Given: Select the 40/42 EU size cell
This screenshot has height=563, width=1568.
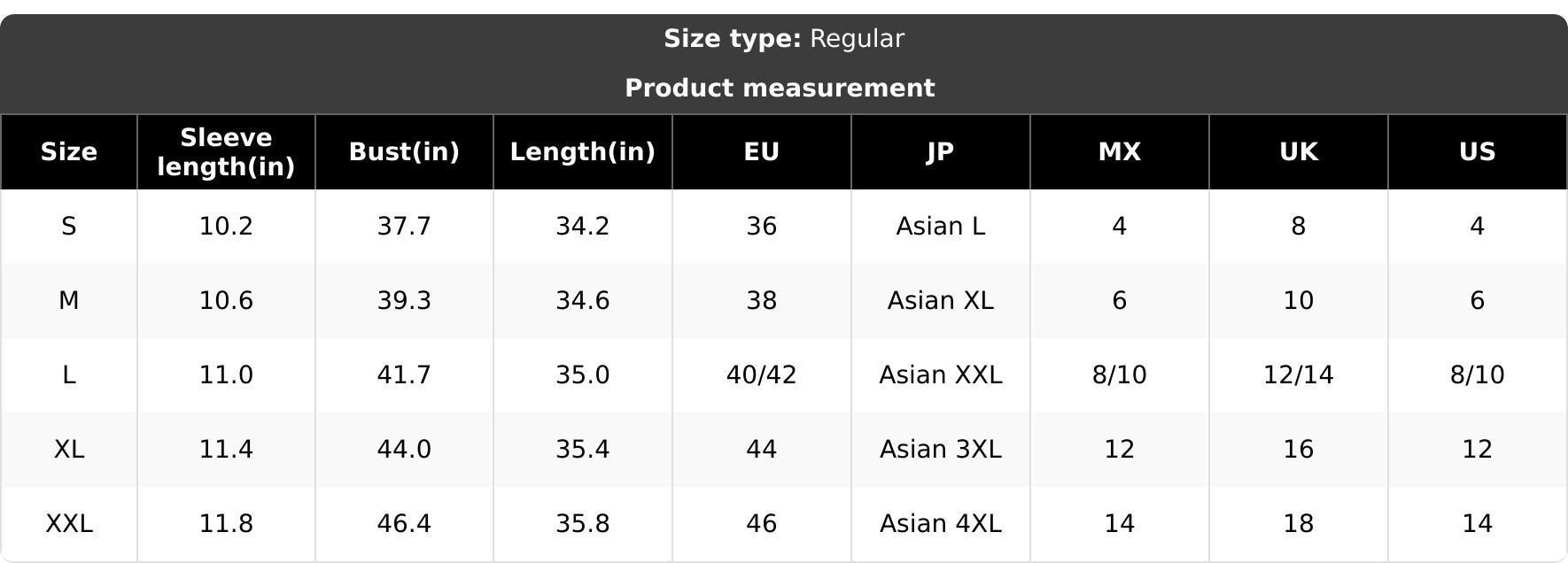Looking at the screenshot, I should pyautogui.click(x=762, y=375).
